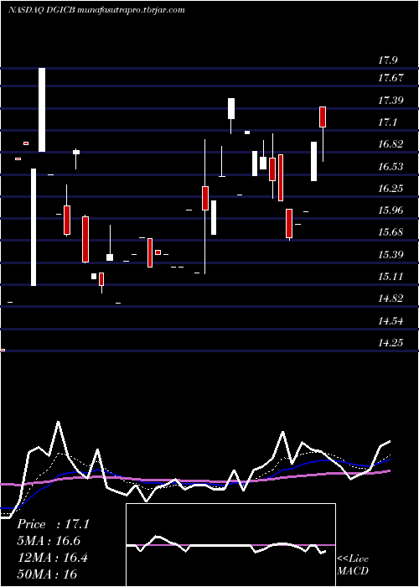The width and height of the screenshot is (419, 587).
Task: Click the NASDAQ DGICB chart title
Action: pyautogui.click(x=96, y=10)
